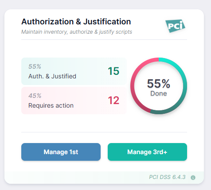This screenshot has height=190, width=211.
Task: Click the red count 12
Action: point(113,101)
